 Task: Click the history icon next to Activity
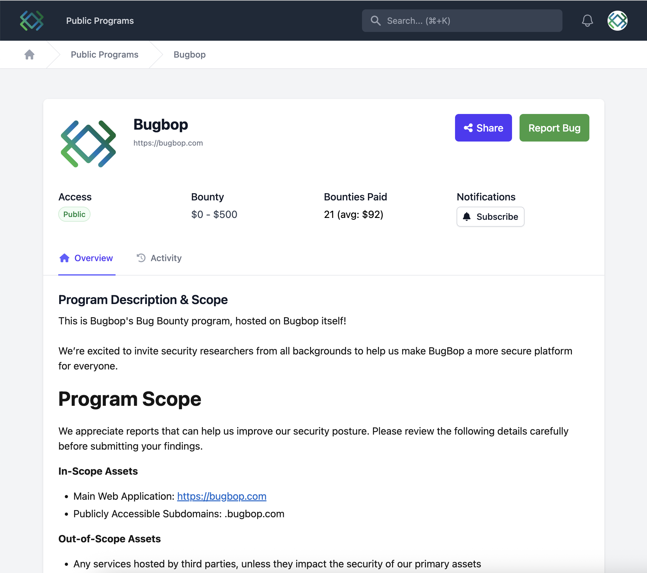click(141, 258)
